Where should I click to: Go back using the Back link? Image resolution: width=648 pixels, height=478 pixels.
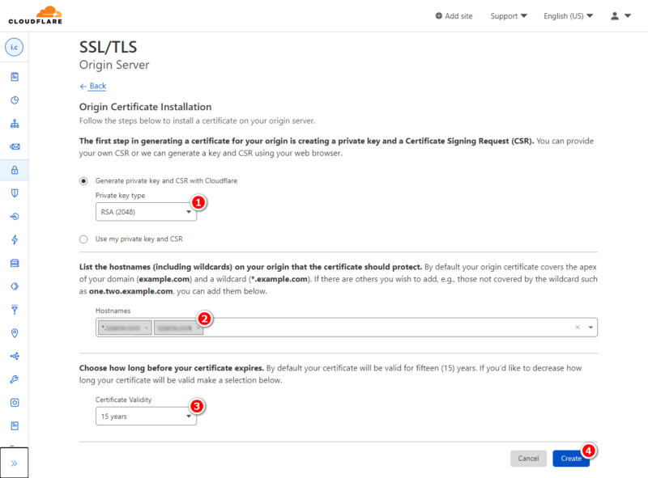(93, 86)
